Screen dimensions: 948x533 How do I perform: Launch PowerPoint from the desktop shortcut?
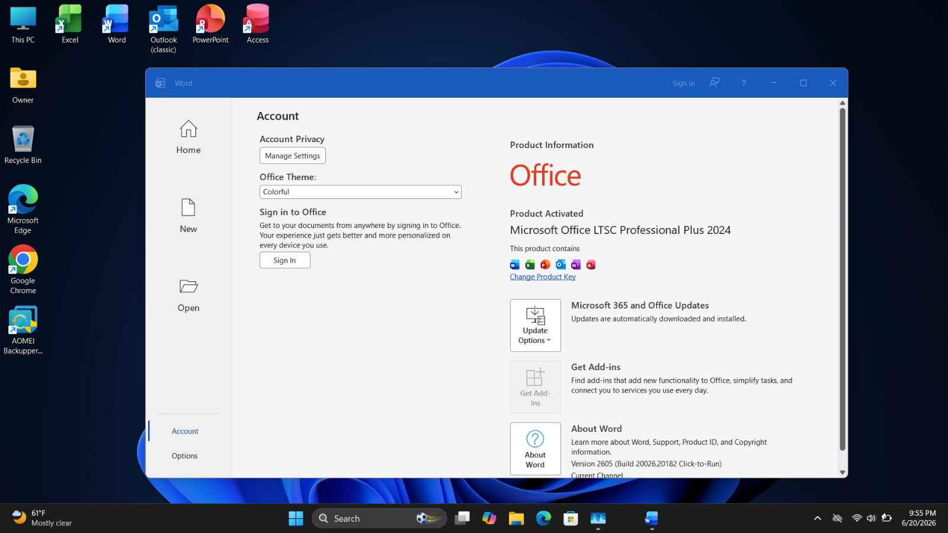(210, 24)
